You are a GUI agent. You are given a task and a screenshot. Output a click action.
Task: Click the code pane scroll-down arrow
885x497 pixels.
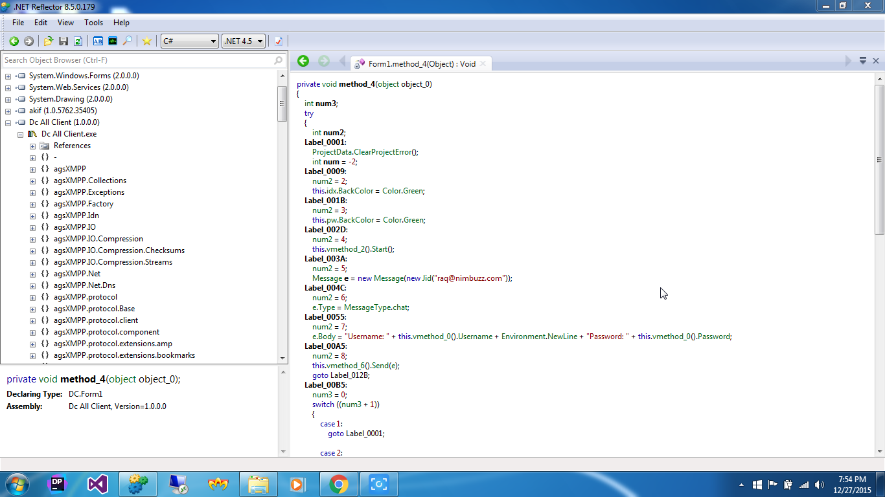879,452
